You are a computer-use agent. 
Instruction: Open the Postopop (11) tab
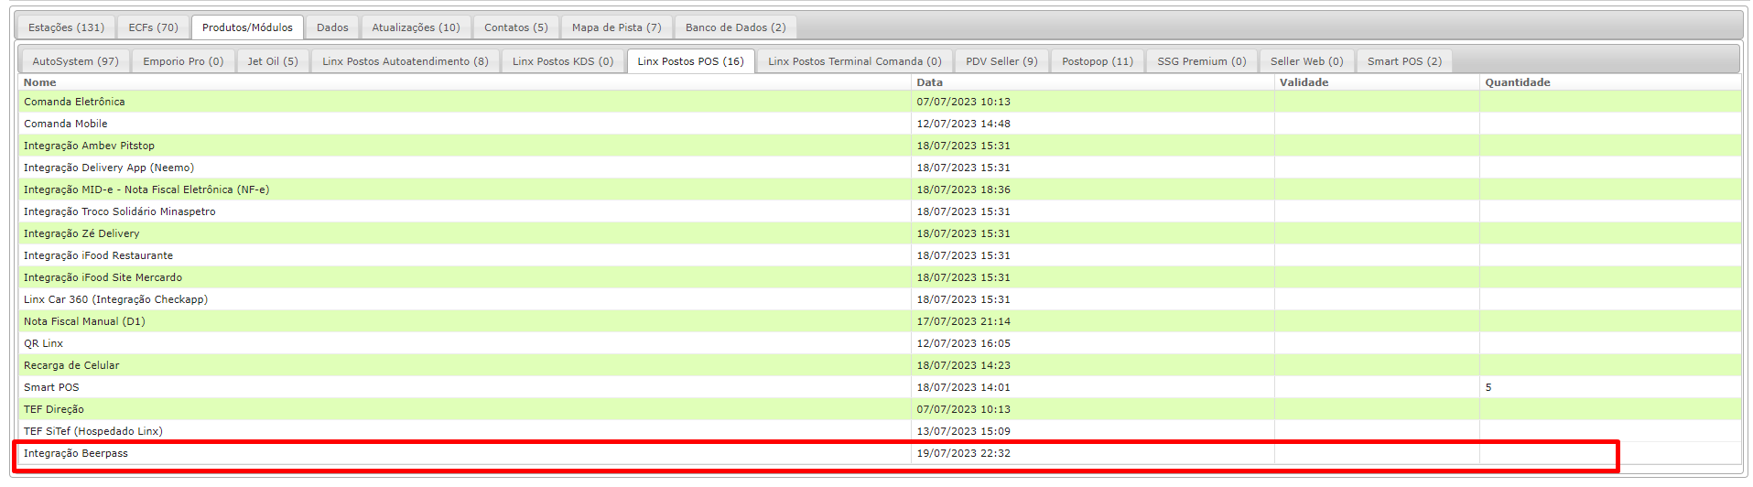(1098, 61)
